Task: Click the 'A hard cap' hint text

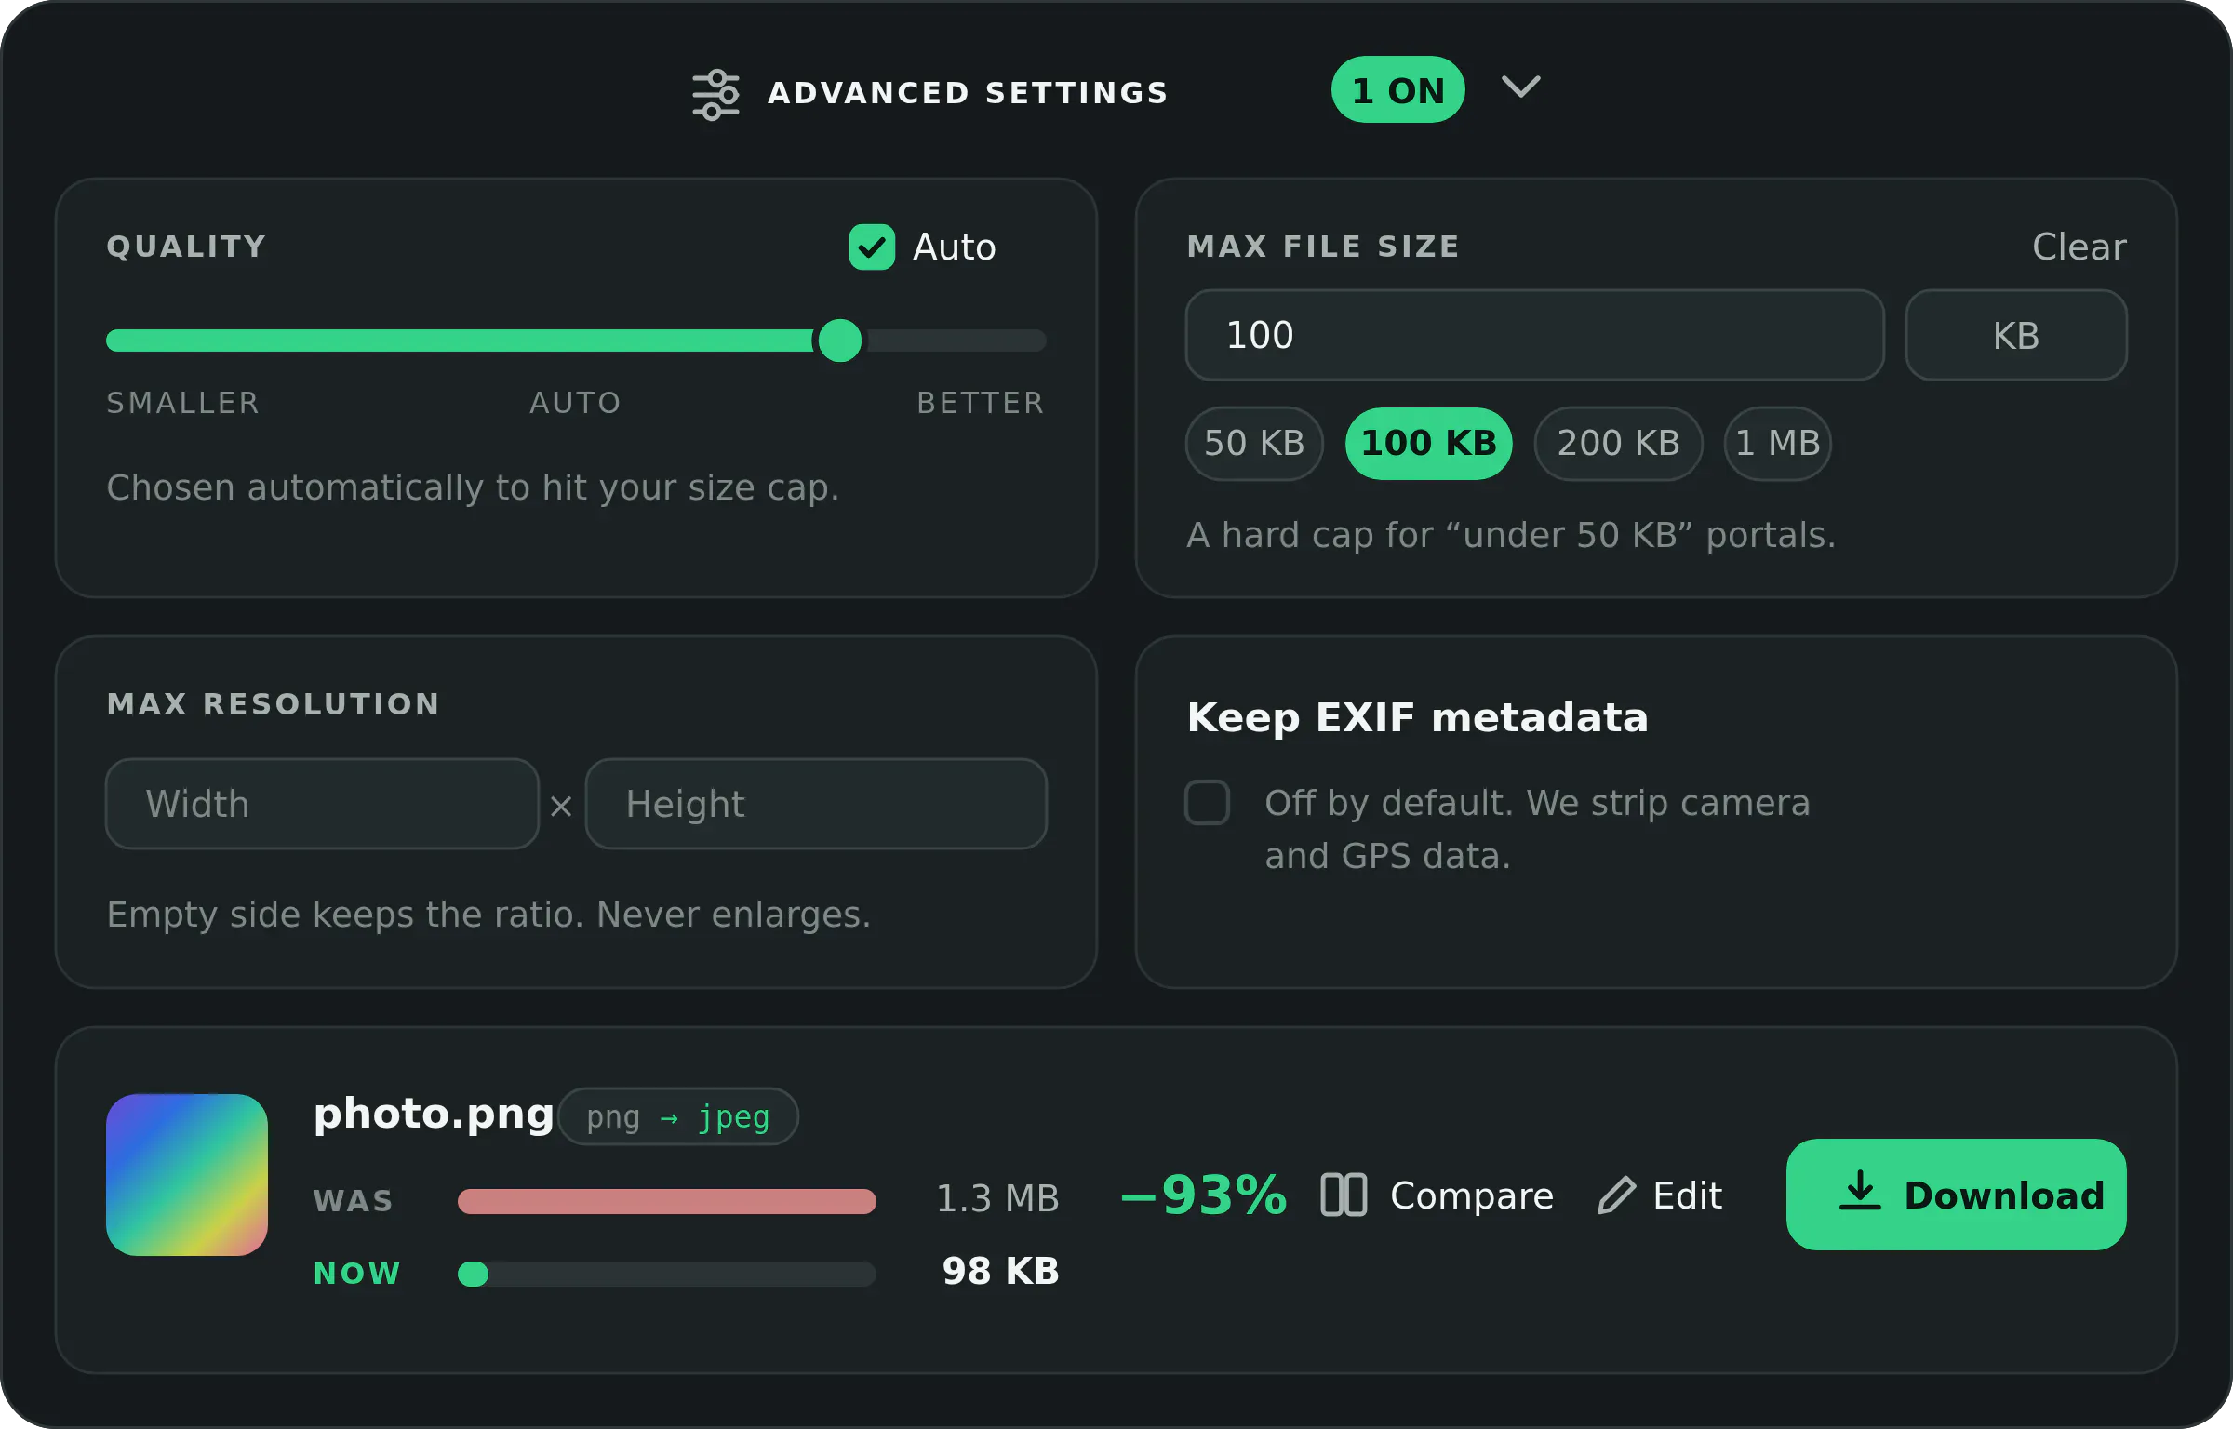Action: [x=1511, y=536]
